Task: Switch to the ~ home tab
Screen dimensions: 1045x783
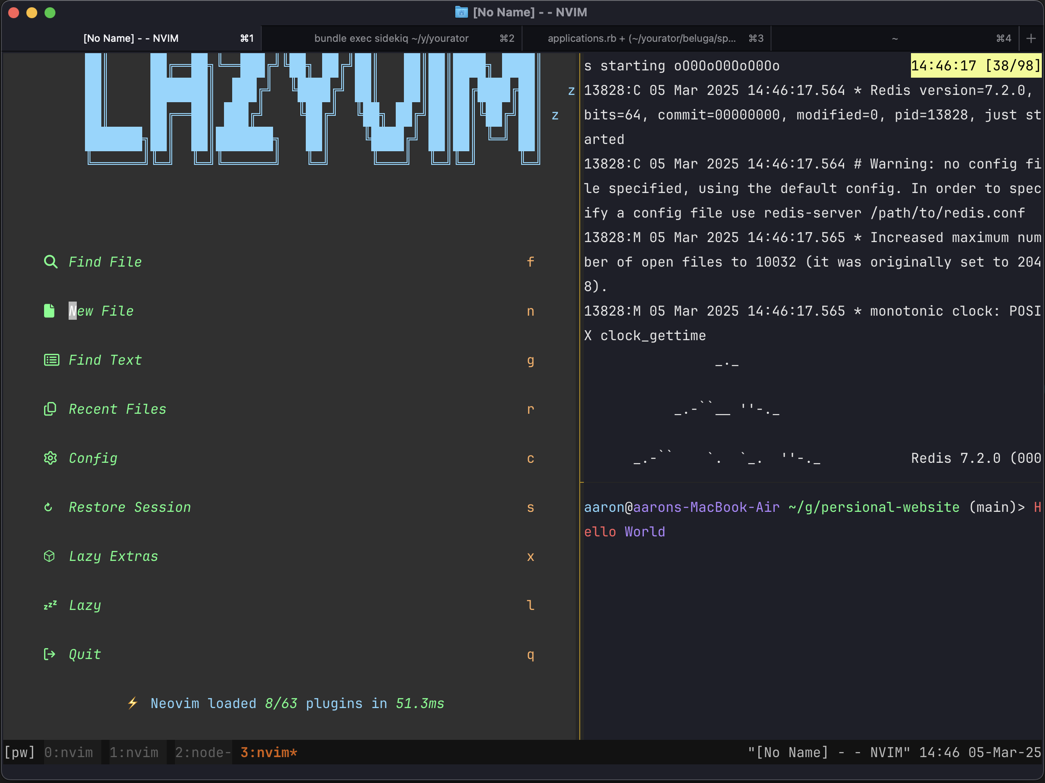Action: (895, 38)
